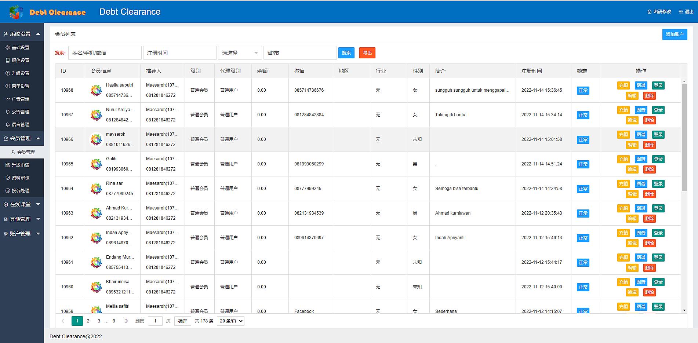698x343 pixels.
Task: Click 退出 logout in the top bar
Action: click(686, 12)
